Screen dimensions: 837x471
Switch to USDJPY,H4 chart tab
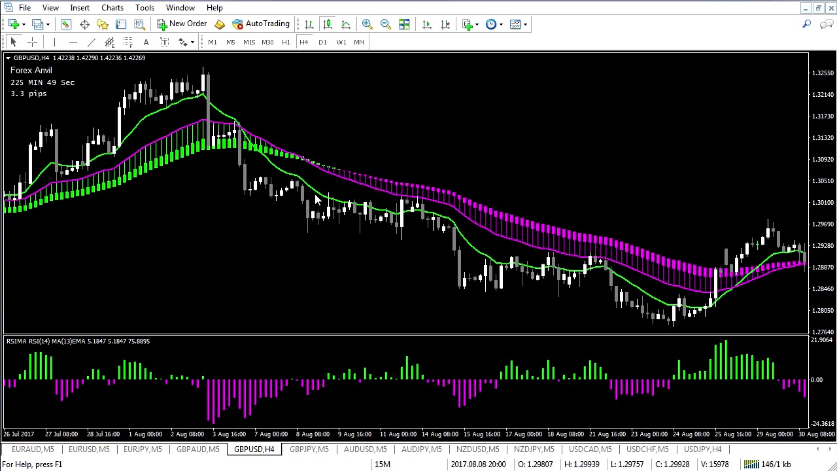(702, 449)
